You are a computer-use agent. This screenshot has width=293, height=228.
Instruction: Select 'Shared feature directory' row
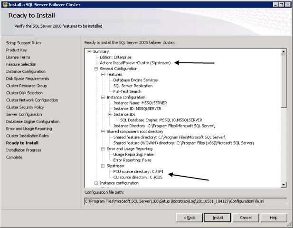point(170,138)
